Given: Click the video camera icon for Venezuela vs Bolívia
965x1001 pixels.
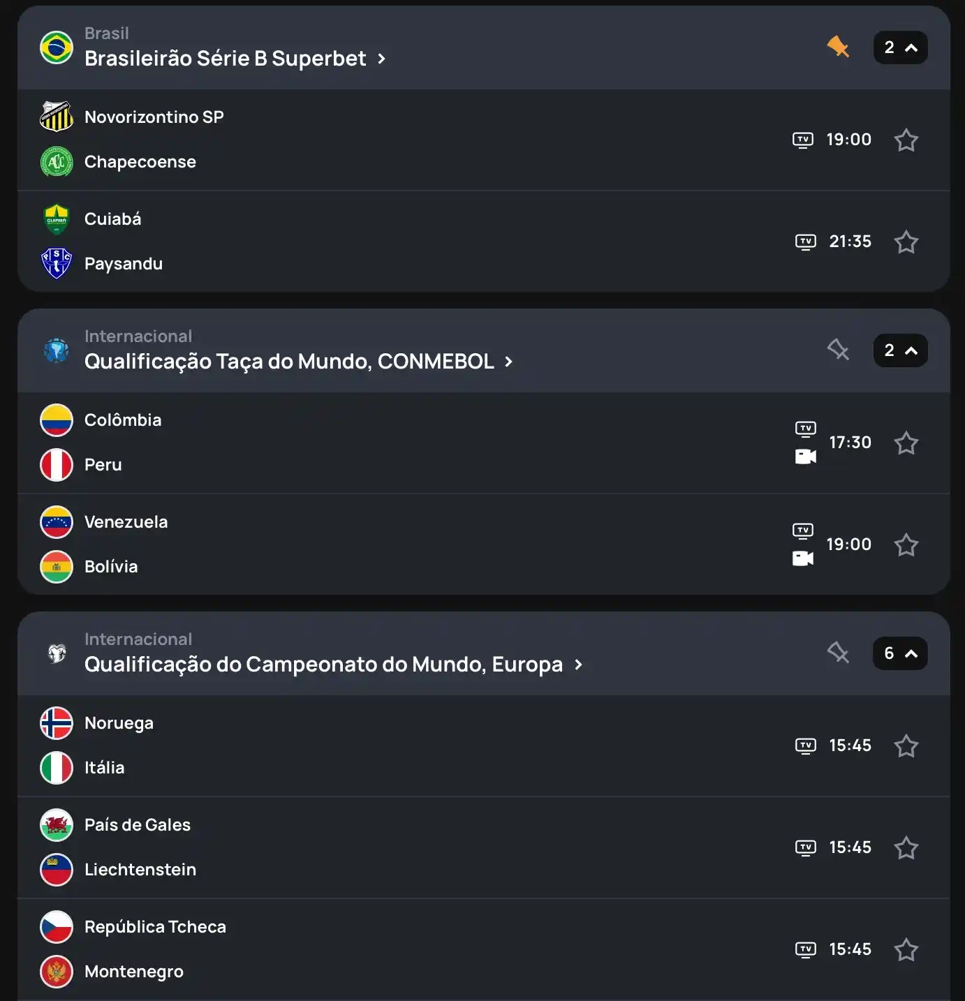Looking at the screenshot, I should (803, 558).
